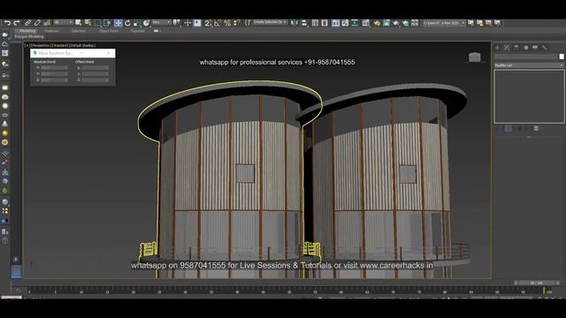
Task: Click the Mirror tool icon
Action: (294, 23)
